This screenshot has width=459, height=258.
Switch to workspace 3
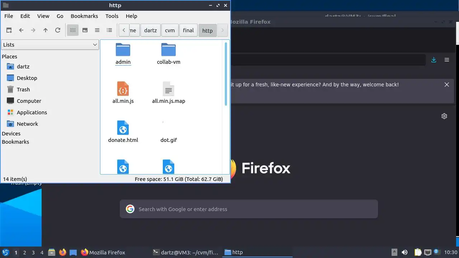pyautogui.click(x=33, y=253)
